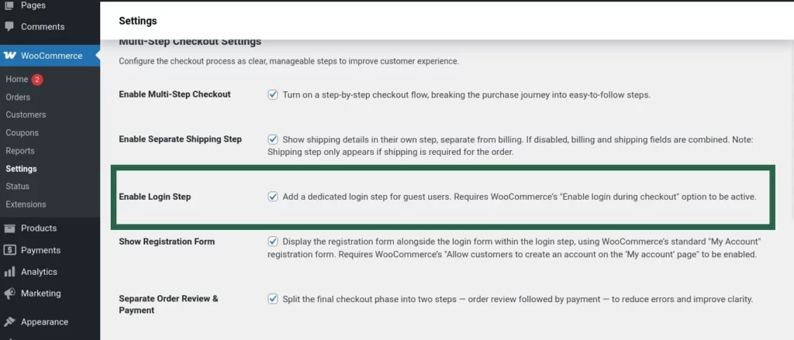Uncheck Enable Separate Shipping Step
Viewport: 794px width, 340px height.
(x=273, y=139)
